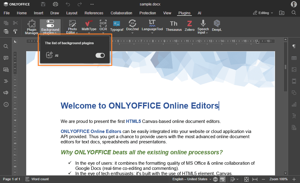Expand the Editing mode dropdown
Screen dimensions: 300x183
pos(263,13)
